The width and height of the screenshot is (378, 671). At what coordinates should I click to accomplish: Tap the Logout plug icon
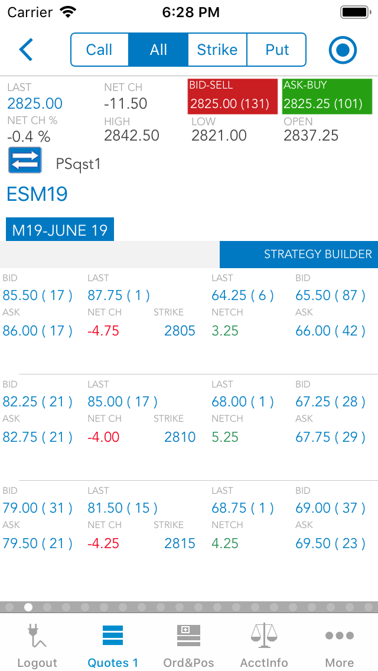[37, 636]
